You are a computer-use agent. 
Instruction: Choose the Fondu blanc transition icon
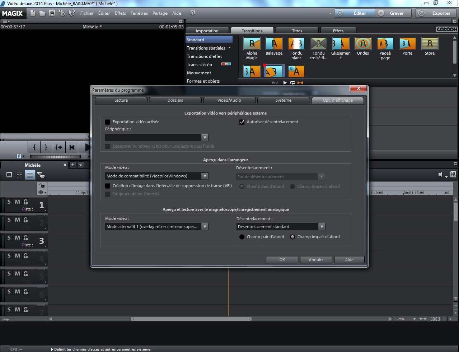[296, 44]
